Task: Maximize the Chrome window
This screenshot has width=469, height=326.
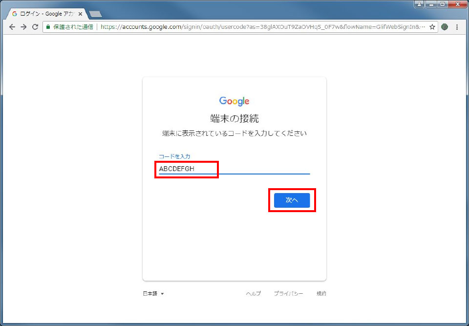Action: click(x=443, y=4)
